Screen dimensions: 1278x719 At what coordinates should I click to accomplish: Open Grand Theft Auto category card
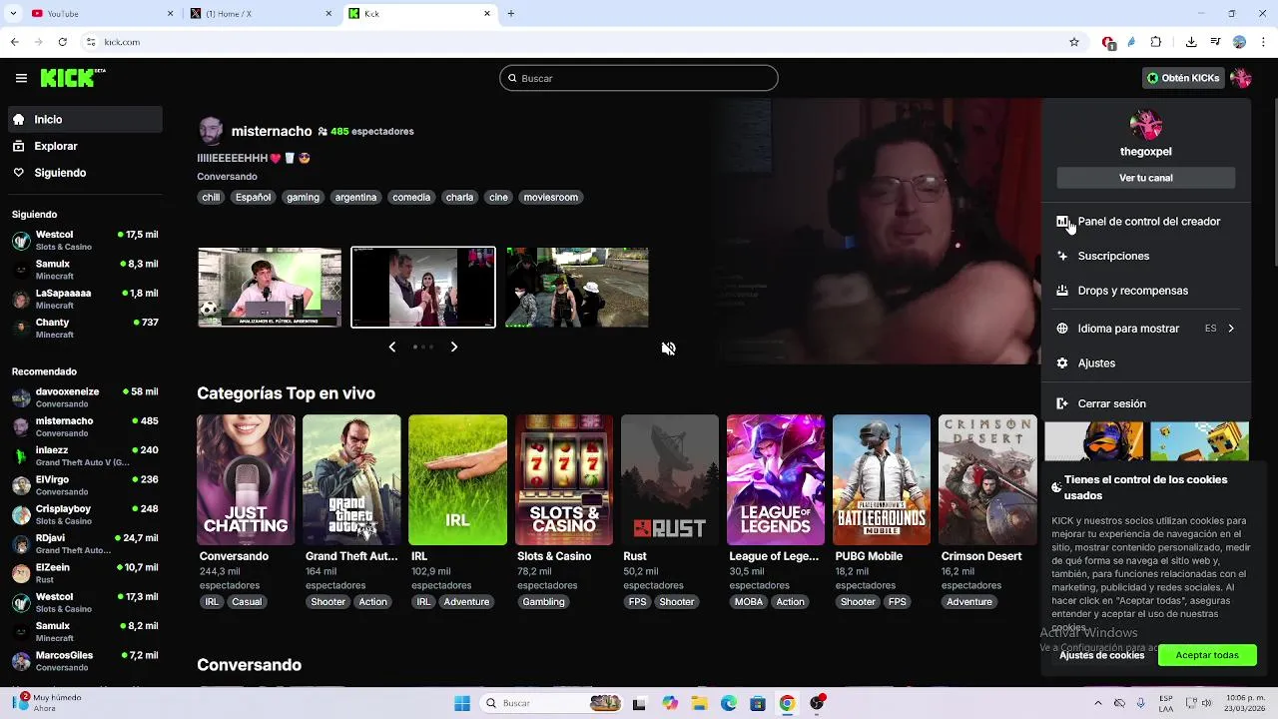coord(351,480)
